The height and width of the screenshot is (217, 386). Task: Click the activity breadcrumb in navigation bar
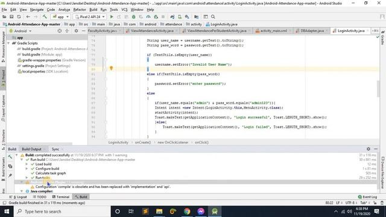coord(194,24)
